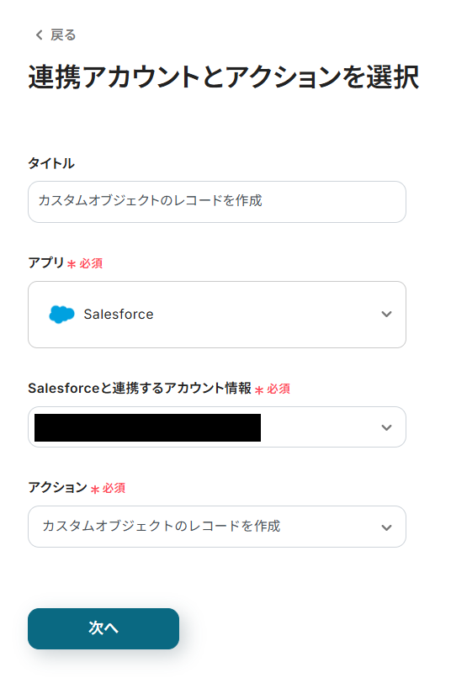This screenshot has height=678, width=451.
Task: Click the Salesforce cloud logo icon
Action: tap(61, 315)
